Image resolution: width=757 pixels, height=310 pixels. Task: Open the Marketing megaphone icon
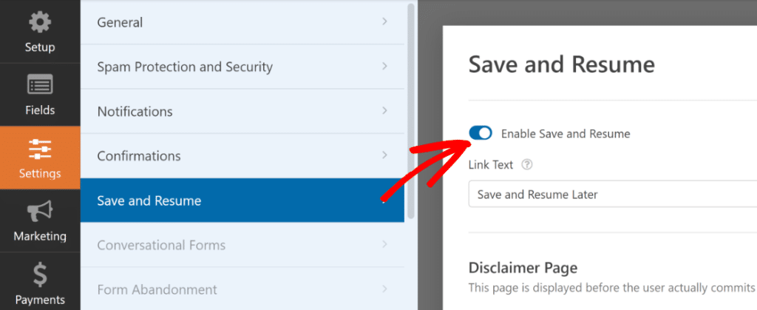[x=40, y=212]
